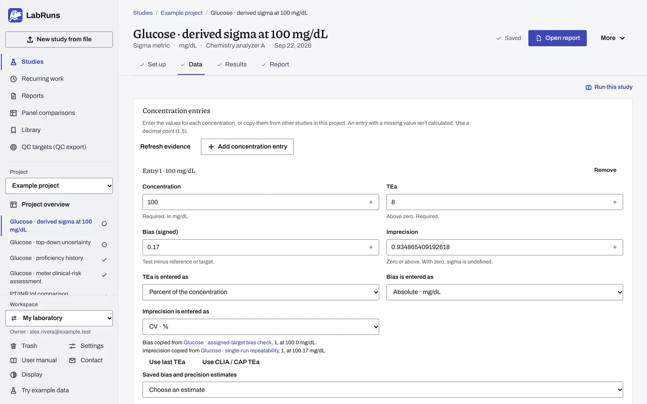This screenshot has height=404, width=647.
Task: Click Example project breadcrumb link
Action: point(182,13)
